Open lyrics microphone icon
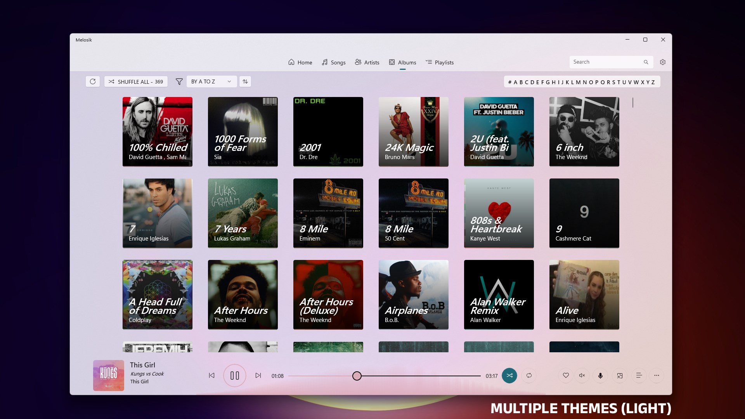Screen dimensions: 745x419 point(600,376)
